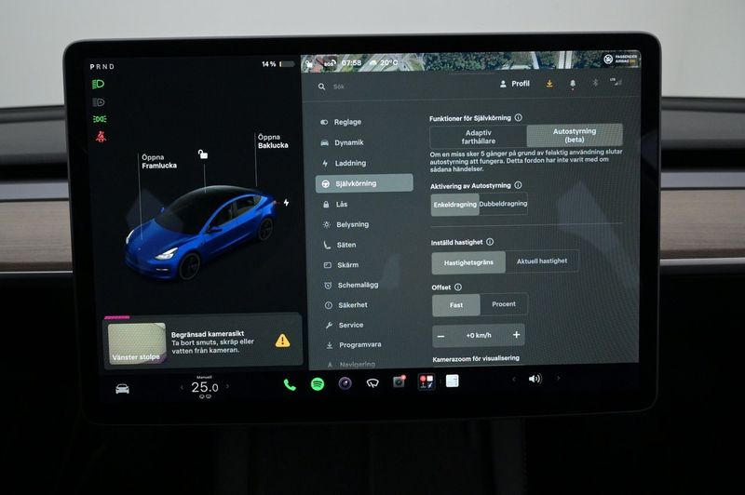This screenshot has width=745, height=495.
Task: Open the Profil selector
Action: pos(515,84)
